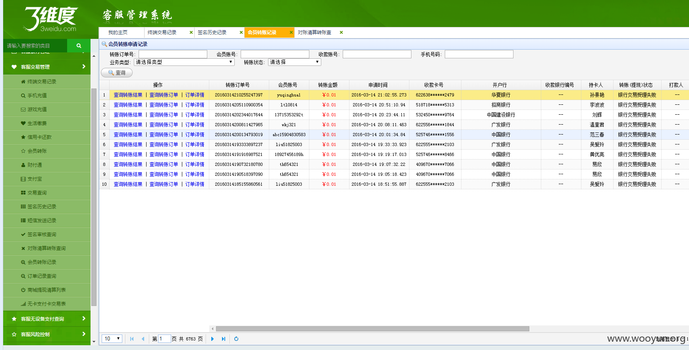Focus the 收款账号 input field
Image resolution: width=689 pixels, height=350 pixels.
[x=377, y=54]
